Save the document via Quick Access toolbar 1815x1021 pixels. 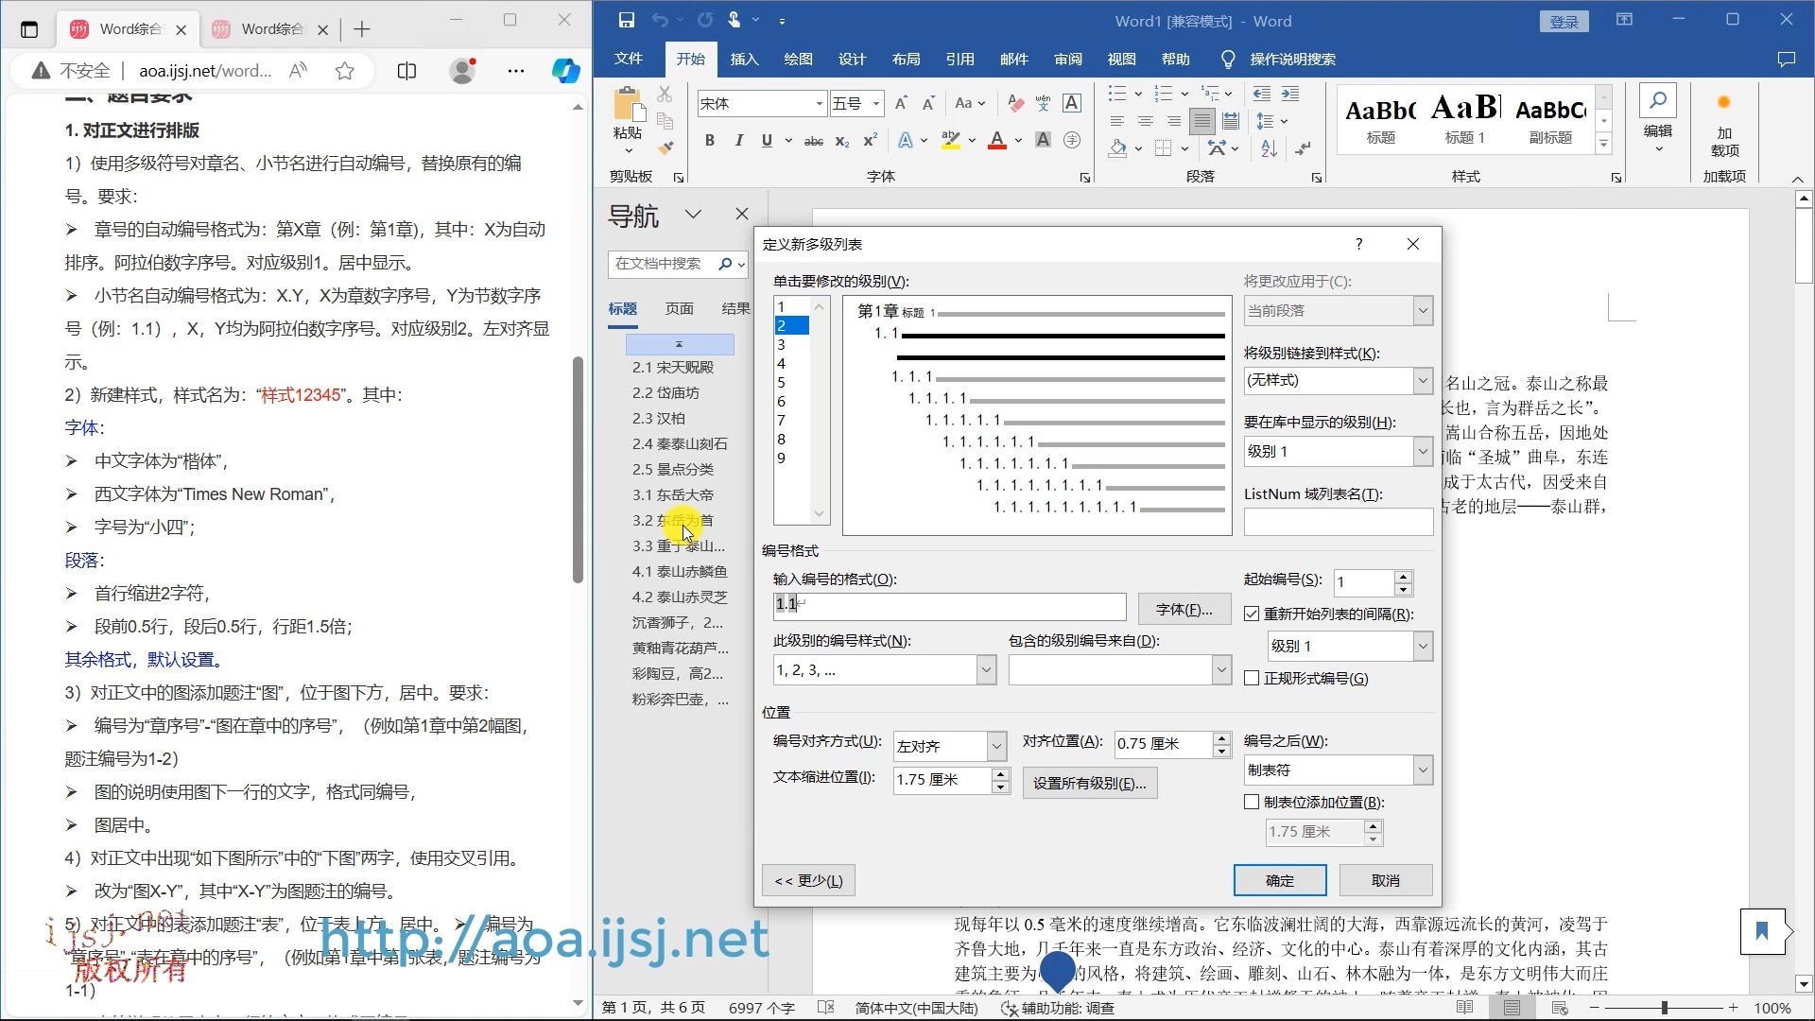(x=626, y=20)
